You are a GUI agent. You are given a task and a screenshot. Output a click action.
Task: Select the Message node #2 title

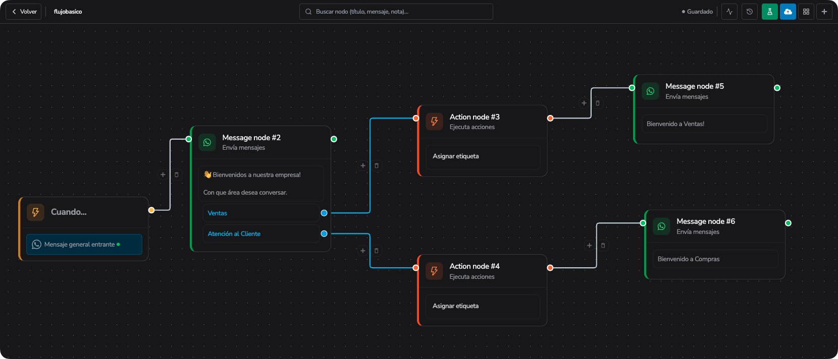coord(251,138)
